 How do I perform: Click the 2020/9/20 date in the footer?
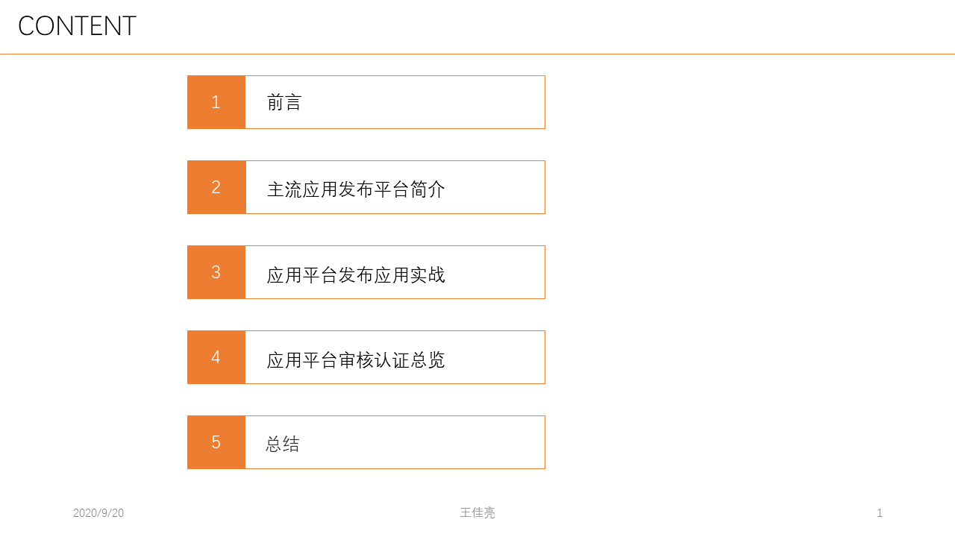point(98,513)
